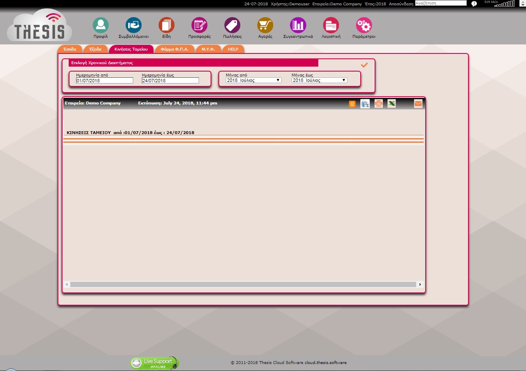Open the Συμβαλλόμενοι module

tap(133, 26)
